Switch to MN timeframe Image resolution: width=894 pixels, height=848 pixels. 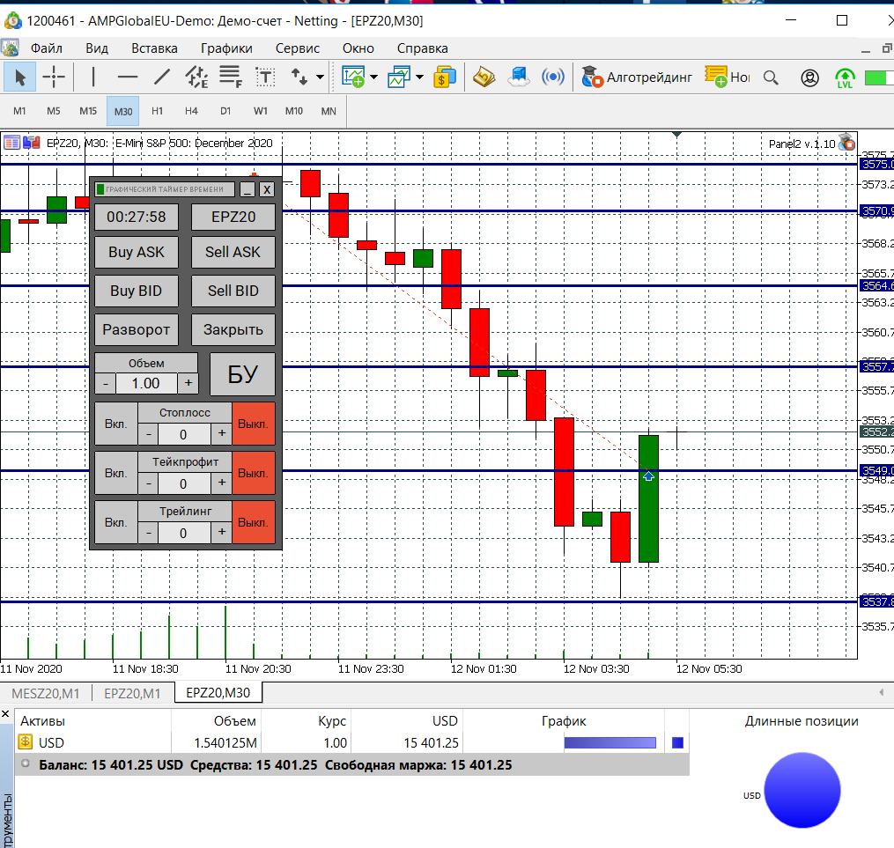[329, 111]
